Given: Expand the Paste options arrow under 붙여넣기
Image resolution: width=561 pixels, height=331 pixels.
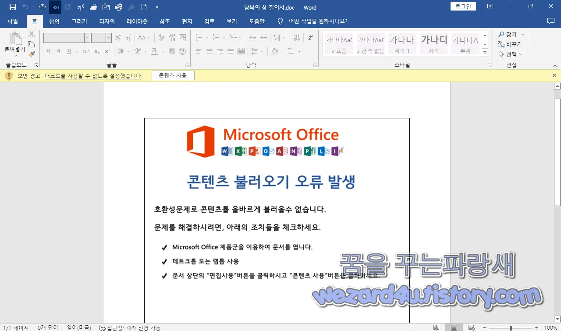Looking at the screenshot, I should (x=15, y=56).
